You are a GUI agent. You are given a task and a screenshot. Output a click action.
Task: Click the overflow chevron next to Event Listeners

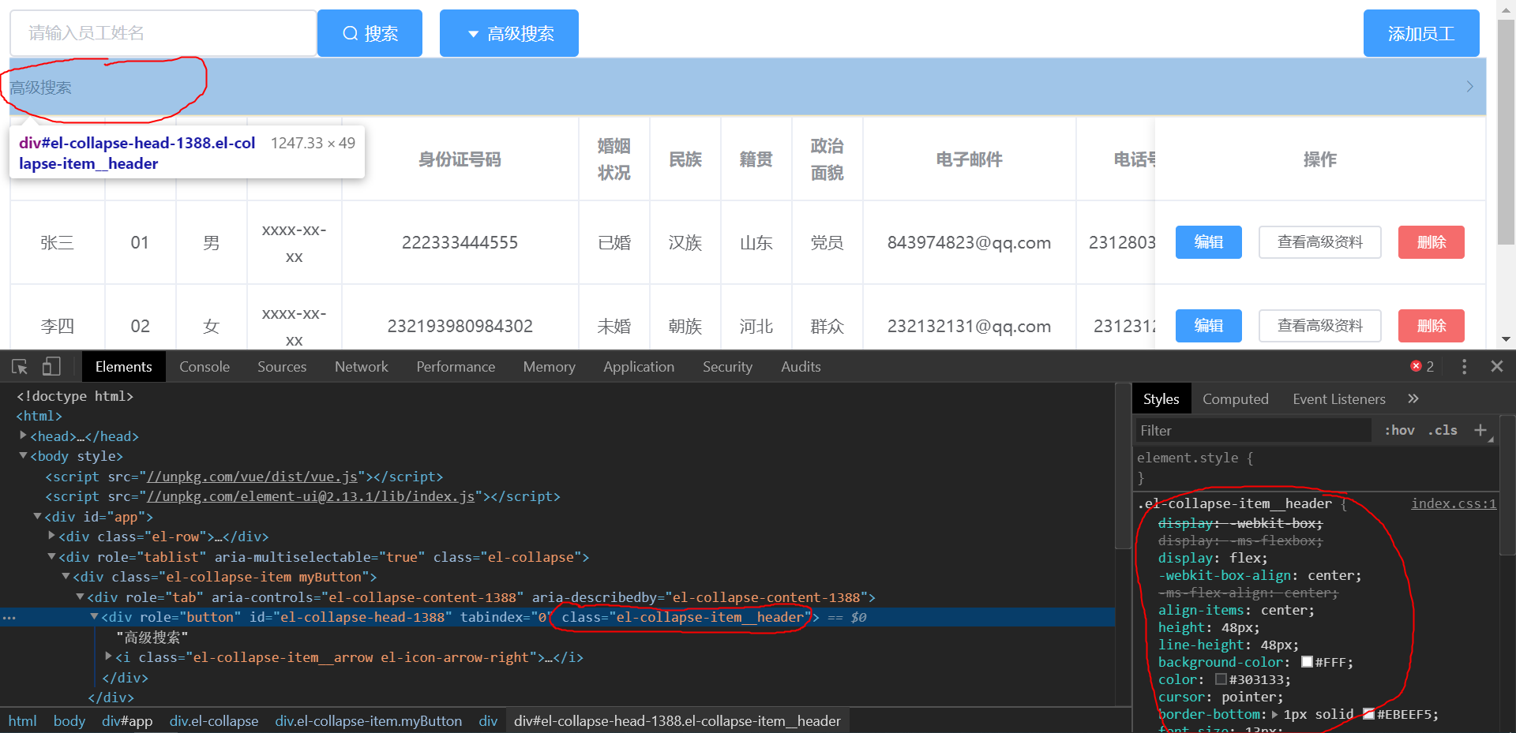point(1413,398)
